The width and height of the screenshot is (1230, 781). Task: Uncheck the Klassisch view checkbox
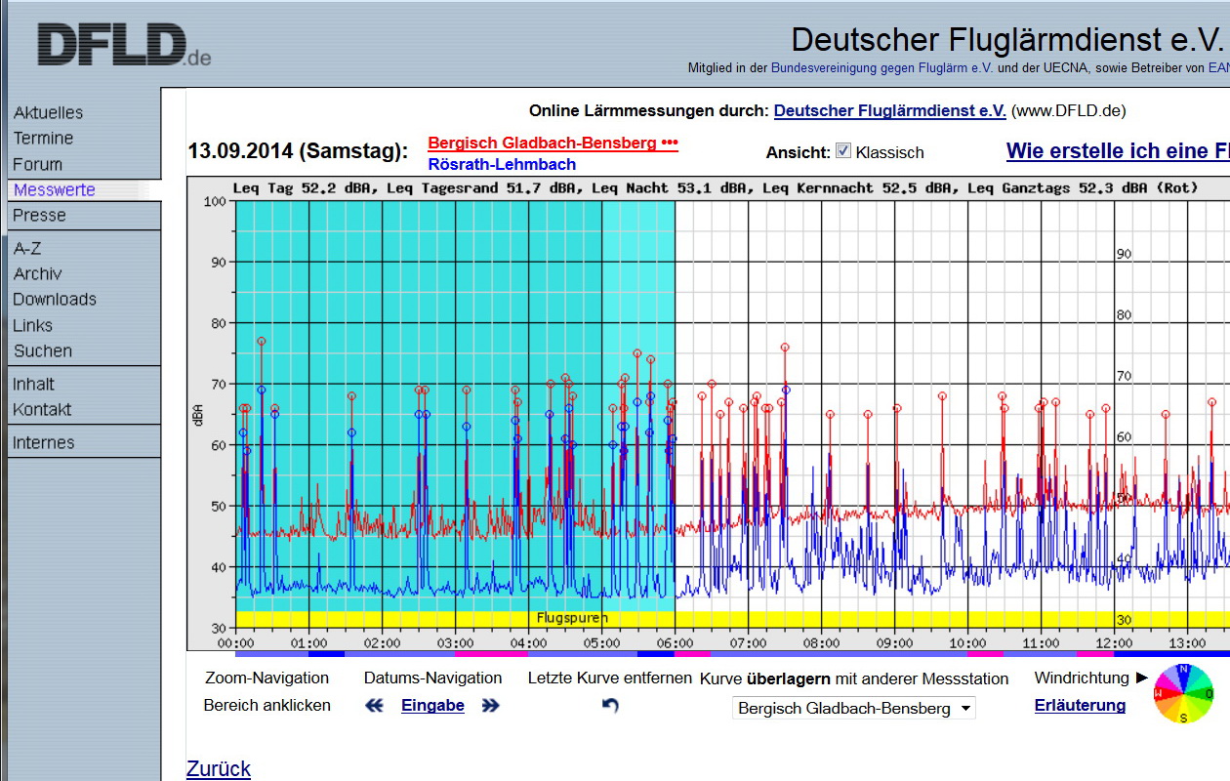click(x=843, y=151)
